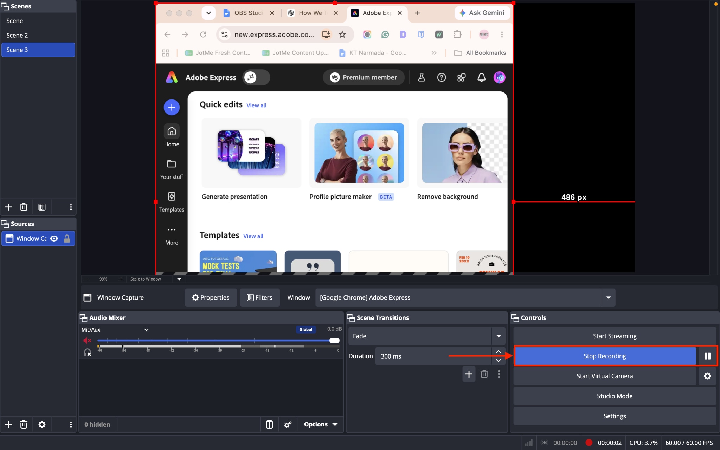Open Adobe Express help question icon
This screenshot has height=450, width=720.
point(442,77)
